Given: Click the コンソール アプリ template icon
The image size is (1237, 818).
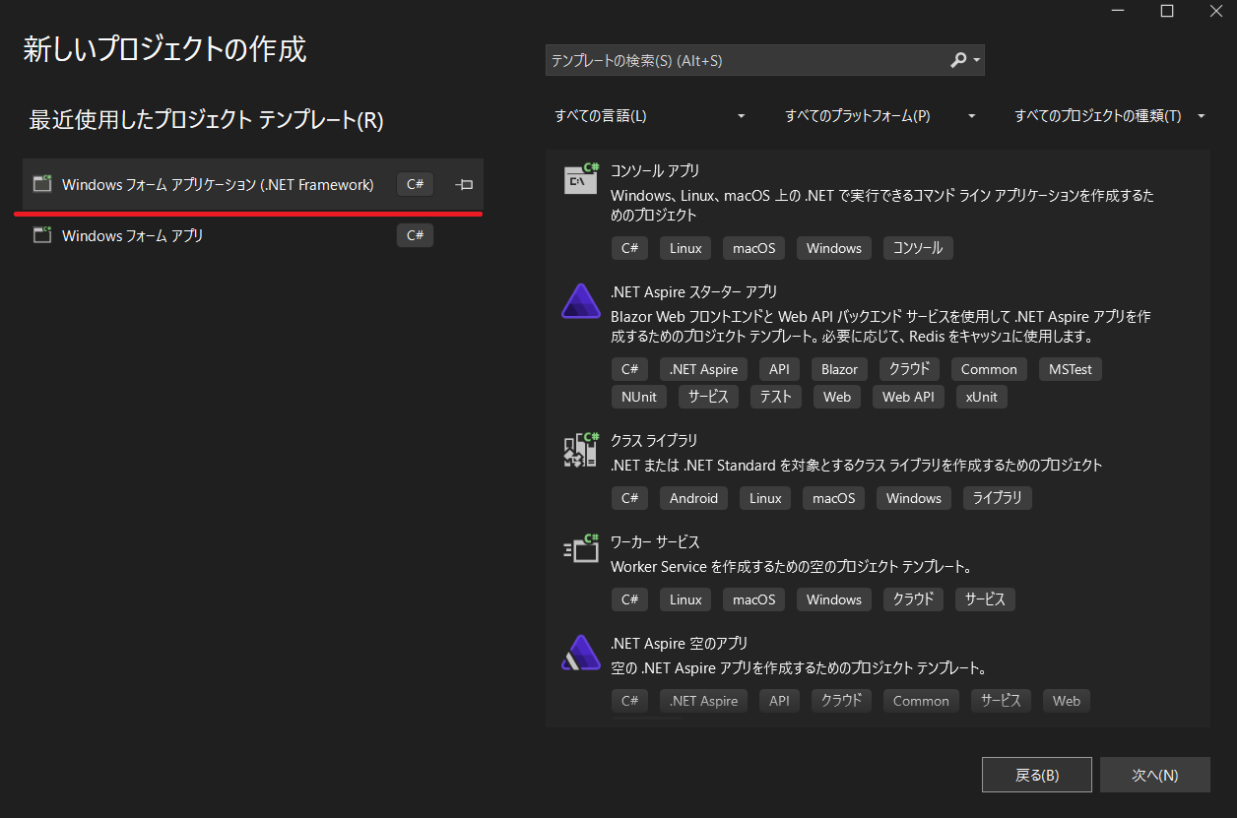Looking at the screenshot, I should [x=581, y=179].
